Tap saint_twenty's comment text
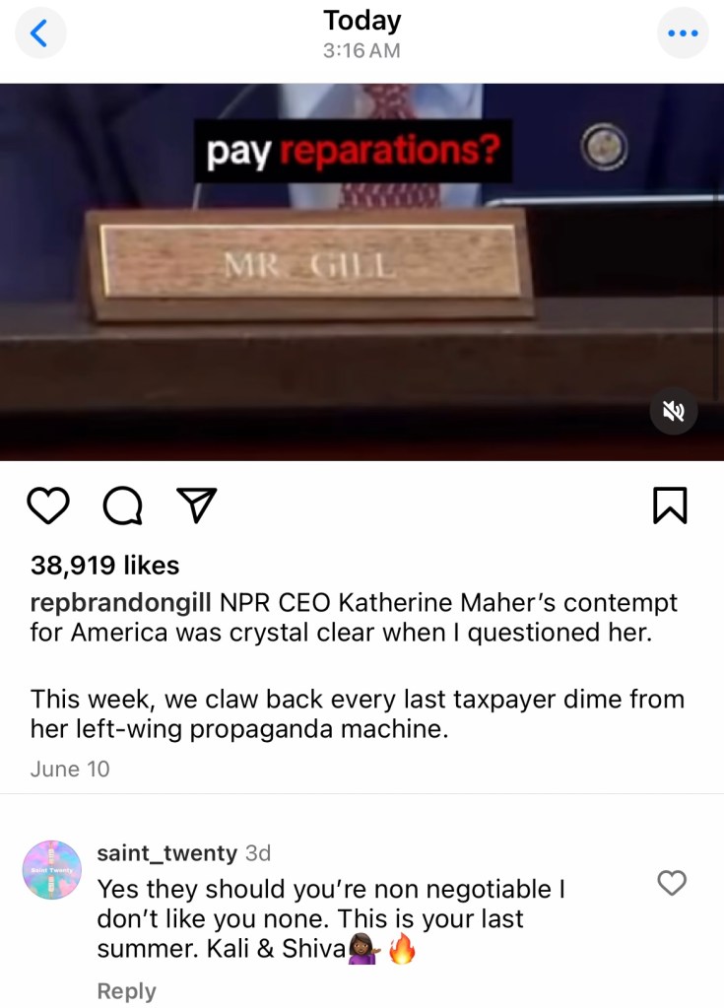 coord(331,919)
